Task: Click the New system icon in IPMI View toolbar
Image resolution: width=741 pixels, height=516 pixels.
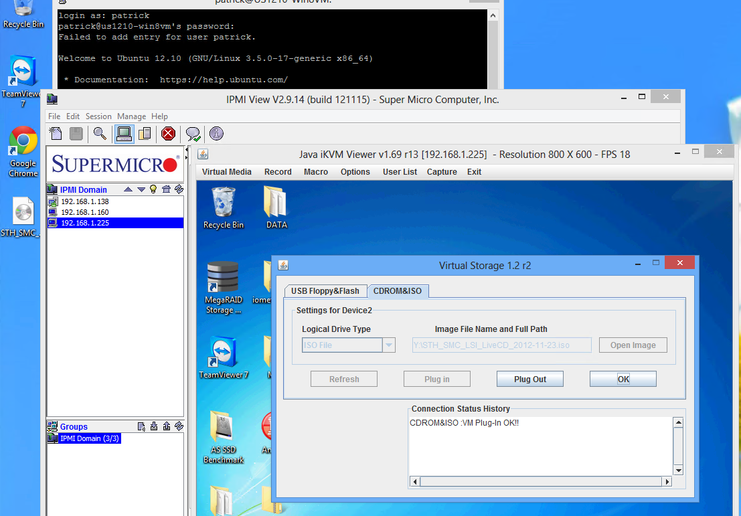Action: pos(56,134)
